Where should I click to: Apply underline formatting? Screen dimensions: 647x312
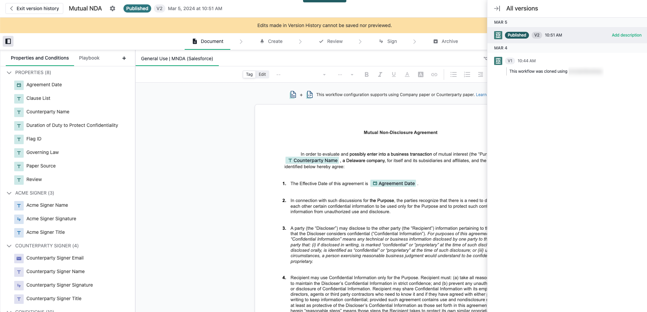tap(394, 74)
